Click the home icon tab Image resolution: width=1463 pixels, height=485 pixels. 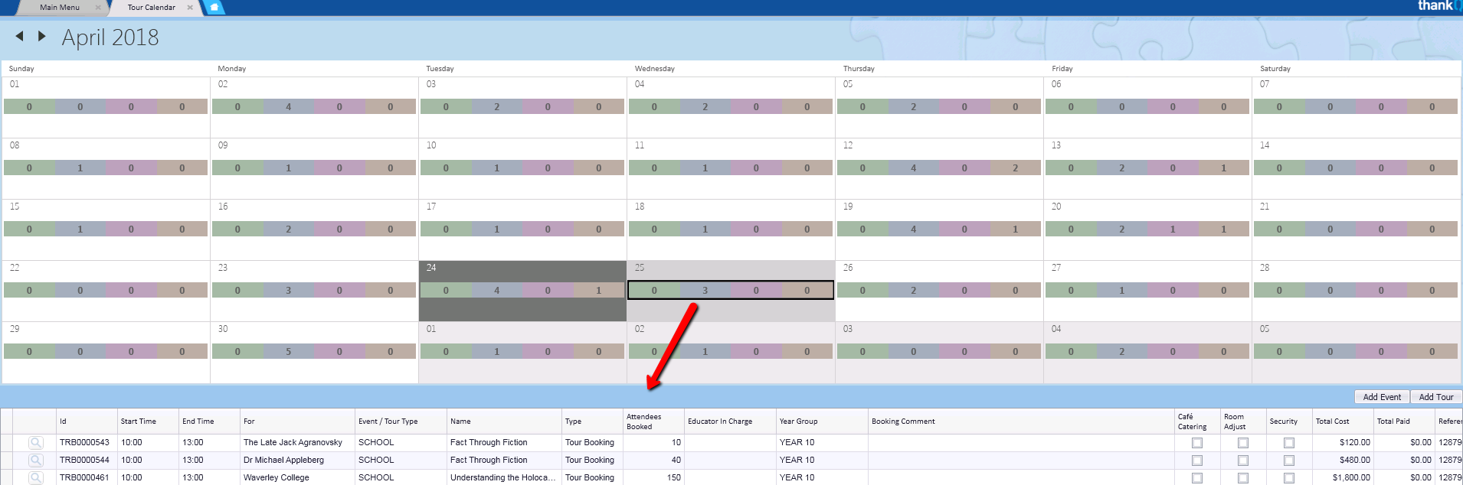tap(214, 8)
